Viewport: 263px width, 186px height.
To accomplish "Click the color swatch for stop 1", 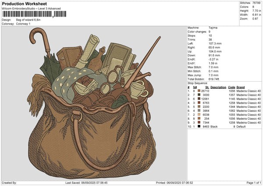I will [199, 91].
